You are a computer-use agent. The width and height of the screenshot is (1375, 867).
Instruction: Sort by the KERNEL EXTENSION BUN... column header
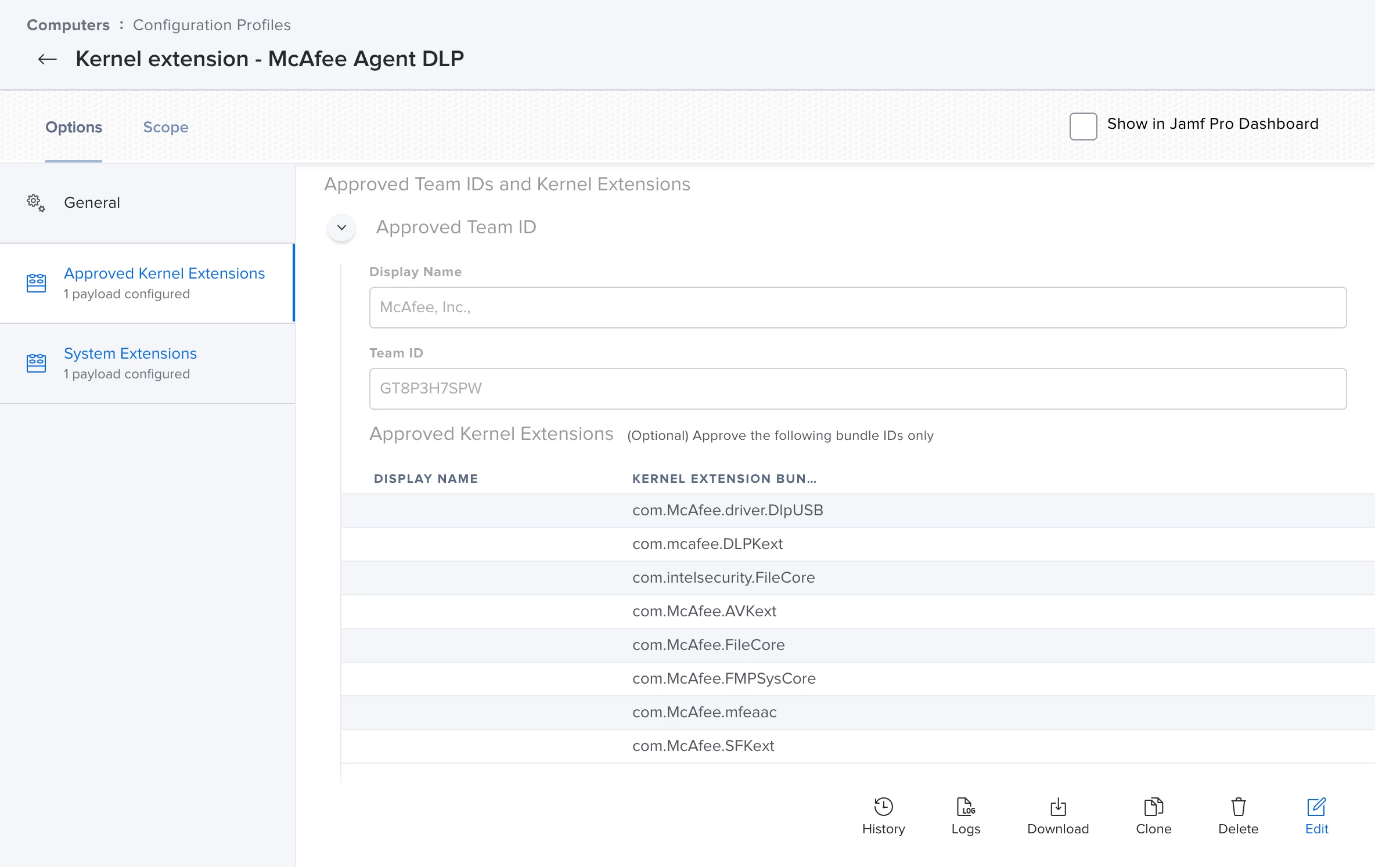[x=724, y=479]
